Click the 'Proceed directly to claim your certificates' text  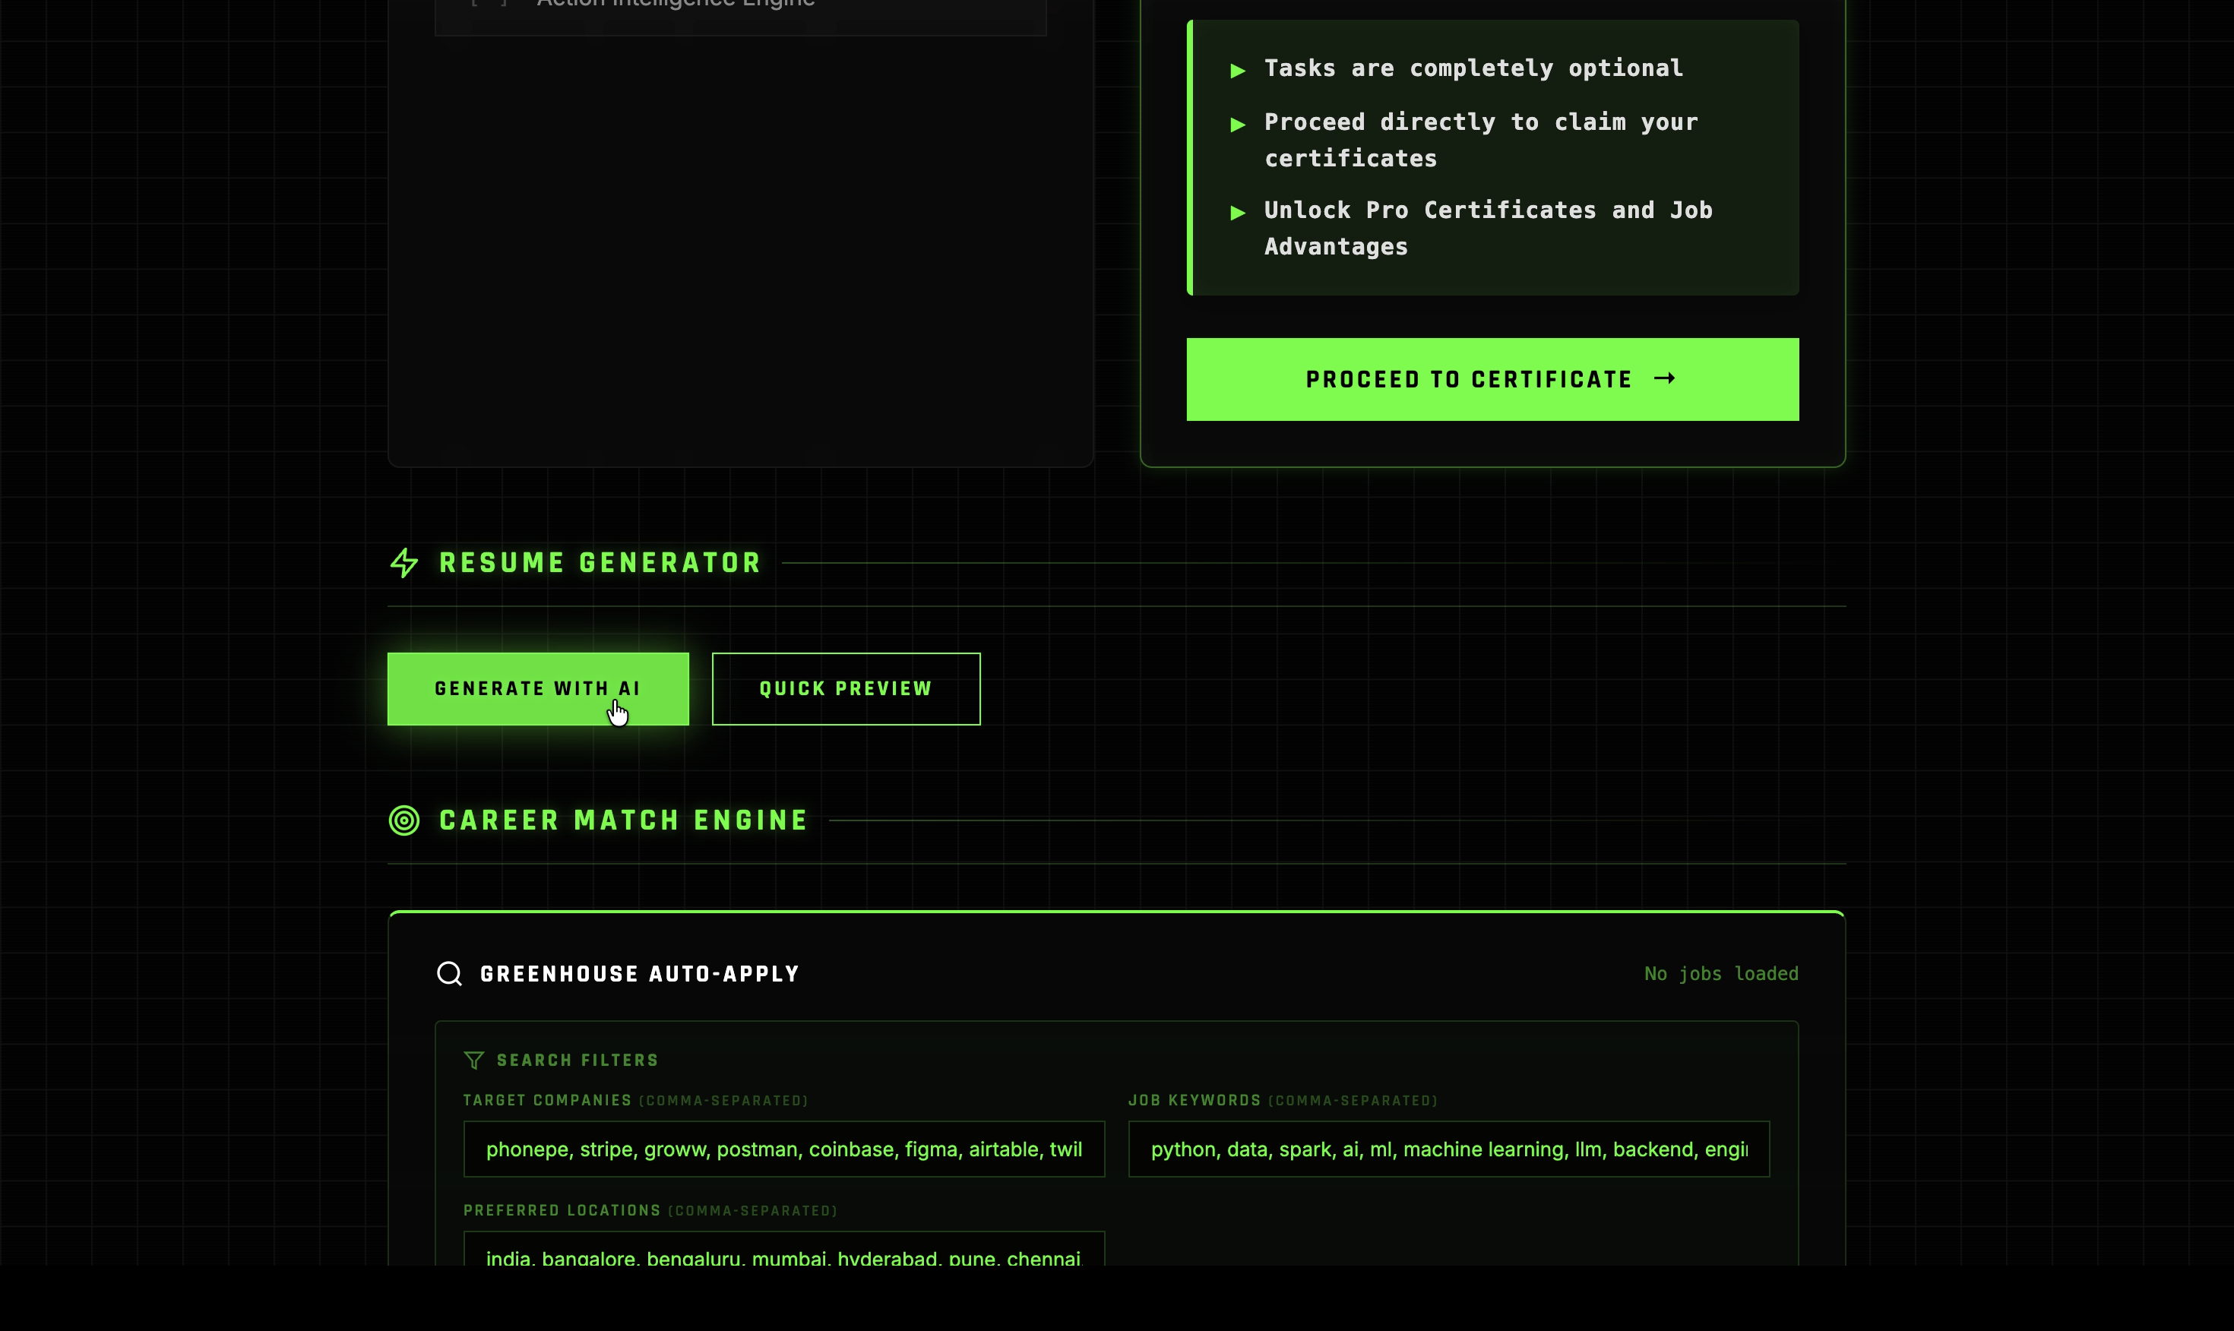1481,140
